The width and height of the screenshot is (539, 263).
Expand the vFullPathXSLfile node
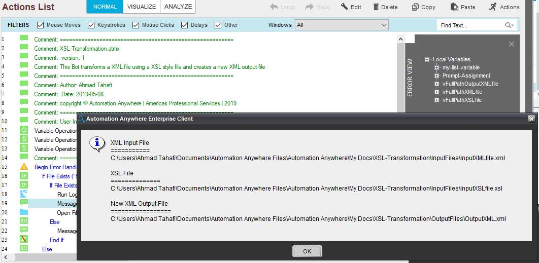pos(436,100)
